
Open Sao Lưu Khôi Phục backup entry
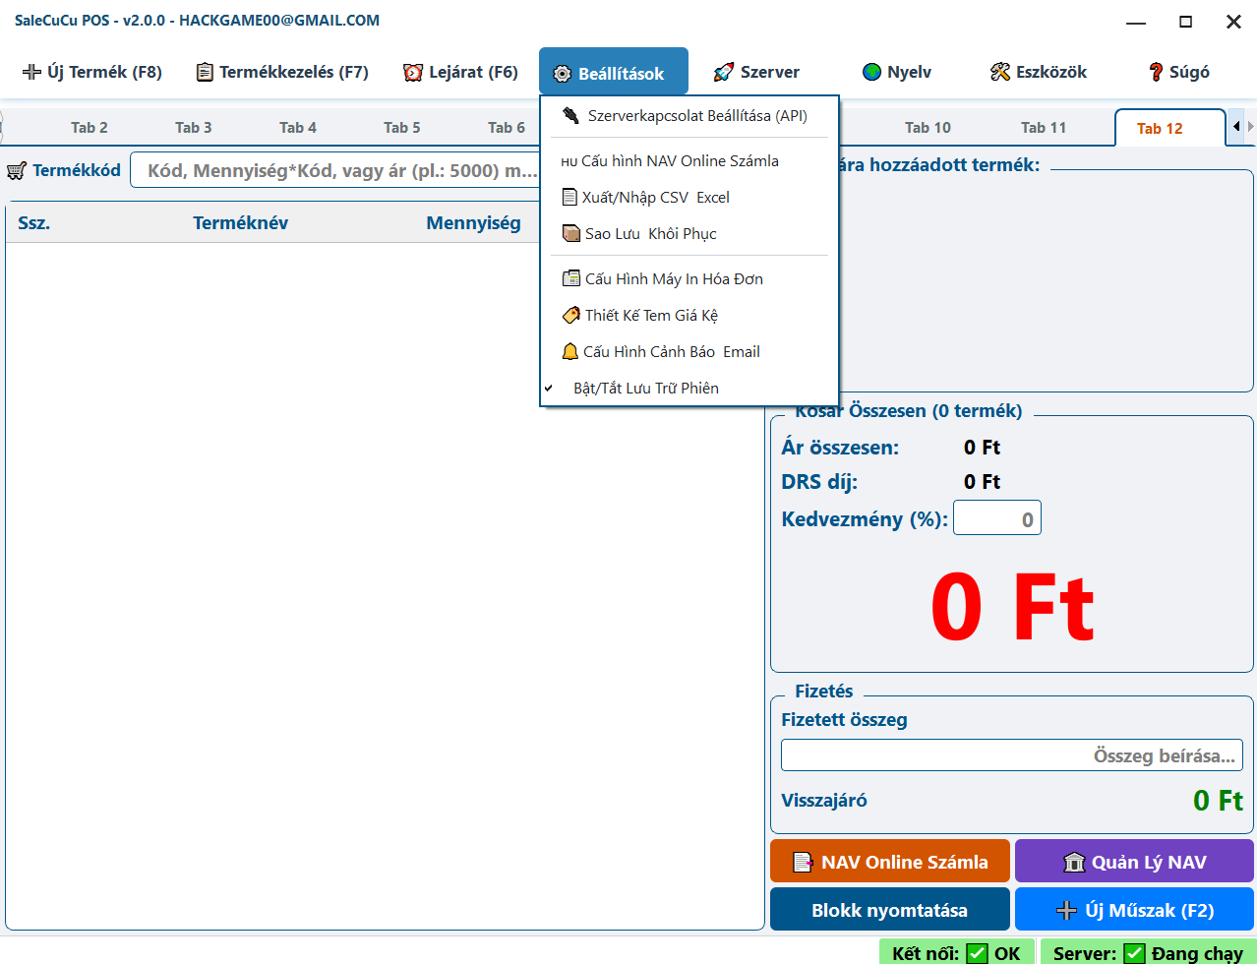coord(688,234)
